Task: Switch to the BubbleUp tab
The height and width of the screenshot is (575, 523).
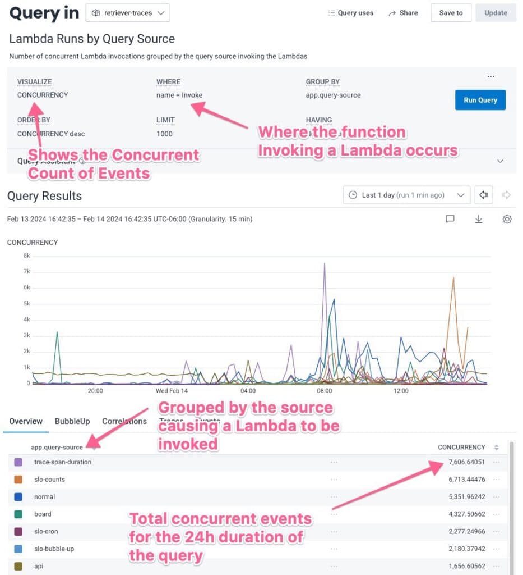Action: [72, 421]
